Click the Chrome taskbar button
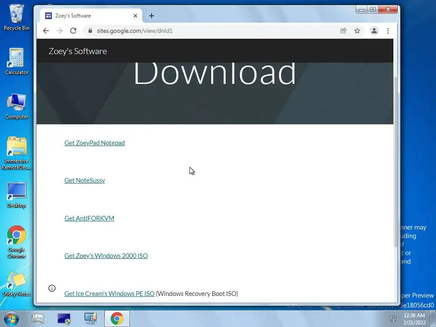The image size is (436, 327). tap(117, 318)
